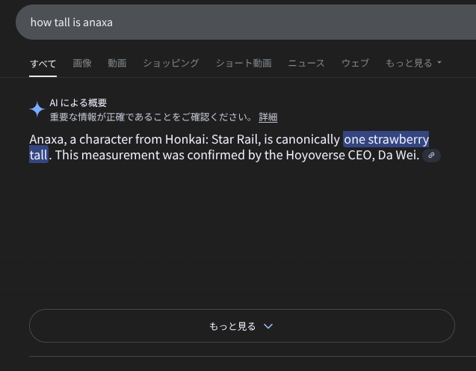Open the 詳細 link
Screen dimensions: 476x371
click(268, 117)
